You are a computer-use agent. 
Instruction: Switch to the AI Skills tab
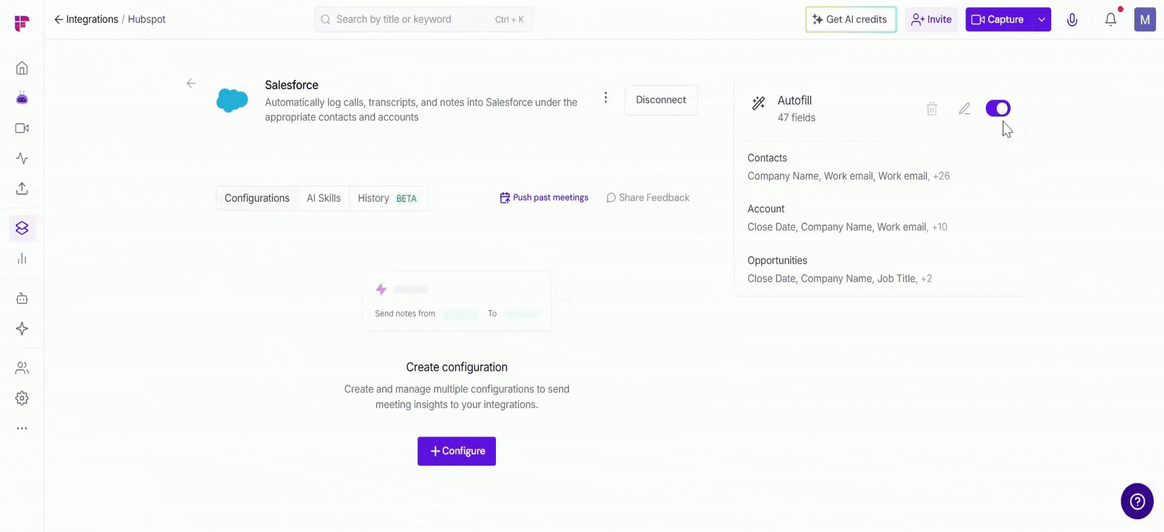click(x=324, y=198)
